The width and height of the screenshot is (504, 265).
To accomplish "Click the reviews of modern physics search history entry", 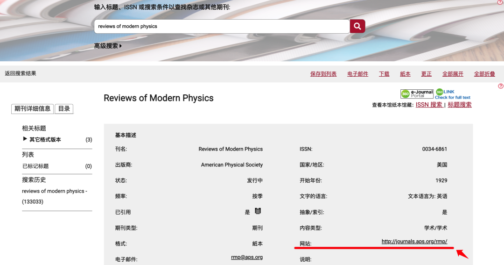I will pos(55,196).
